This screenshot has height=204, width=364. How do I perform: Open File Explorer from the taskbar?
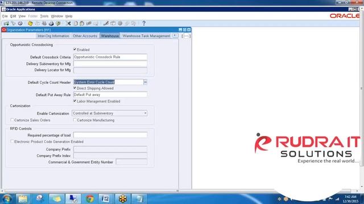23,199
